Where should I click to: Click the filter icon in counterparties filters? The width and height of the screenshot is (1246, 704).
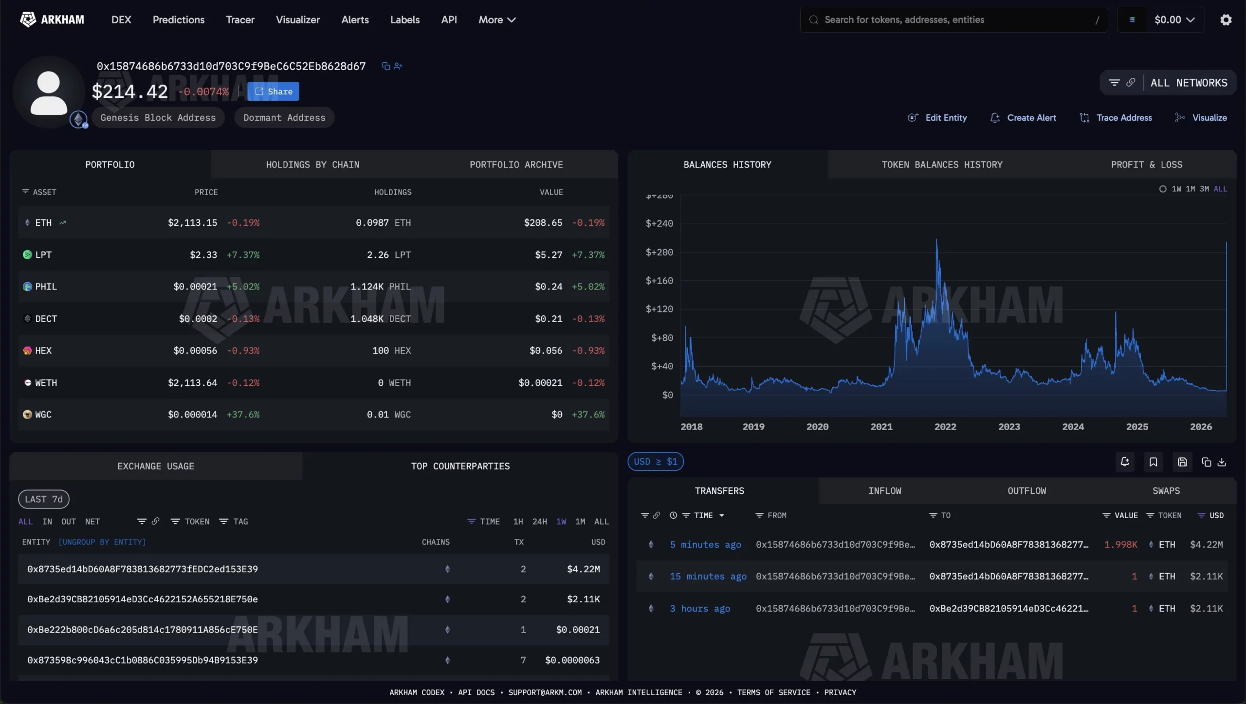coord(142,522)
